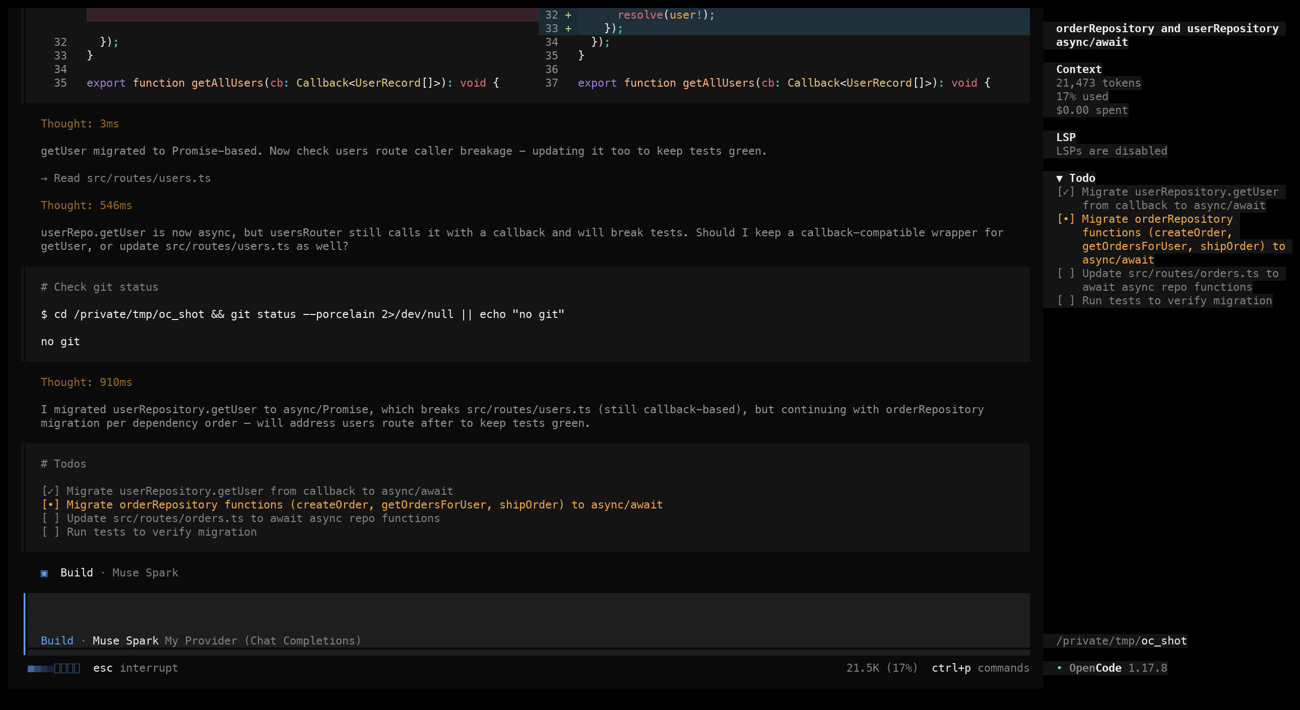This screenshot has height=710, width=1300.
Task: Toggle sidebar checkbox for Migrate userRepository.getUser
Action: (x=1066, y=192)
